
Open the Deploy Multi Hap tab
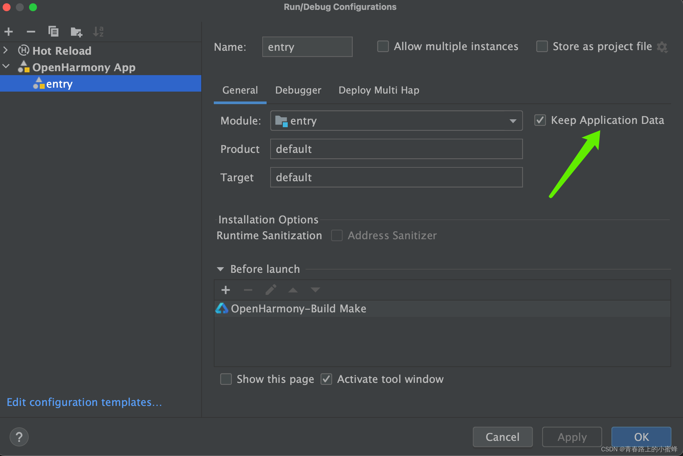click(379, 90)
